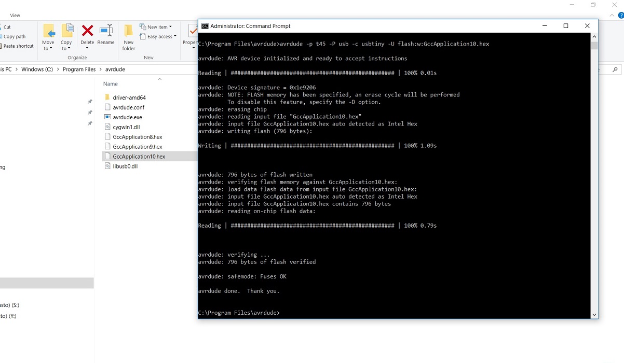The width and height of the screenshot is (624, 363).
Task: Open the Move to dropdown button
Action: click(x=48, y=37)
